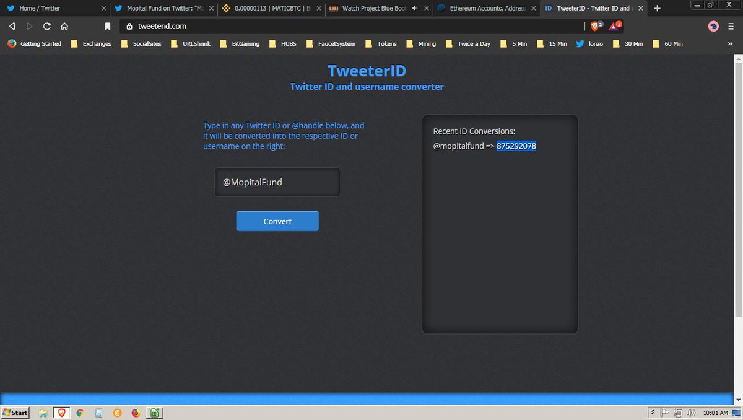
Task: Open the 15 Min bookmark folder
Action: click(x=552, y=44)
